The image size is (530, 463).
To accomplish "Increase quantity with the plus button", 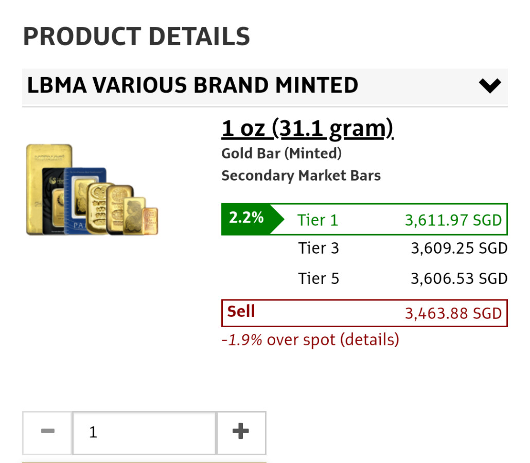I will tap(241, 432).
